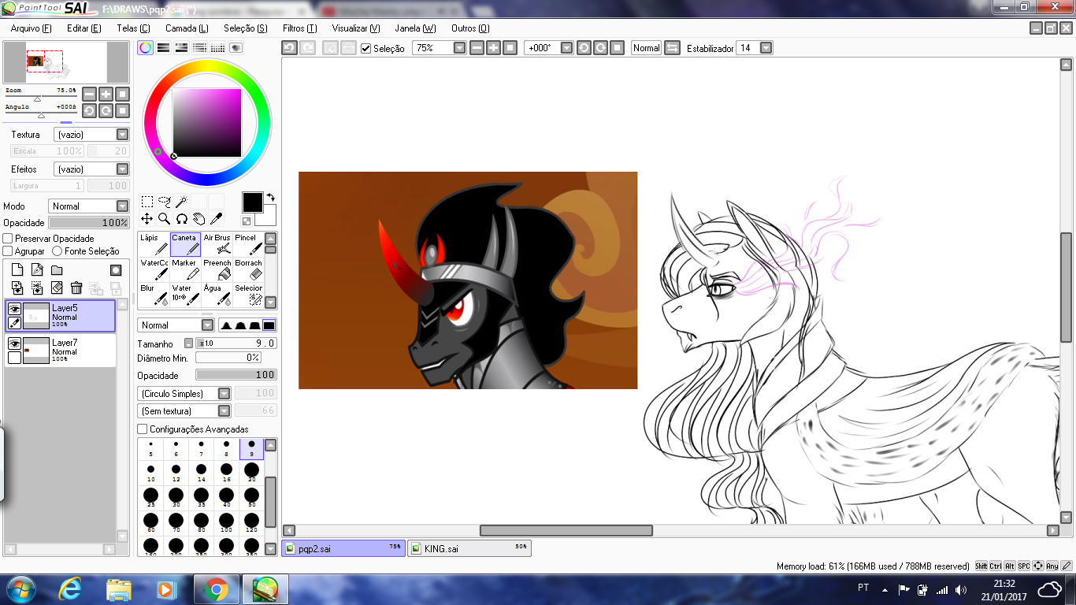Image resolution: width=1076 pixels, height=605 pixels.
Task: Activate the hand pan tool
Action: 199,219
